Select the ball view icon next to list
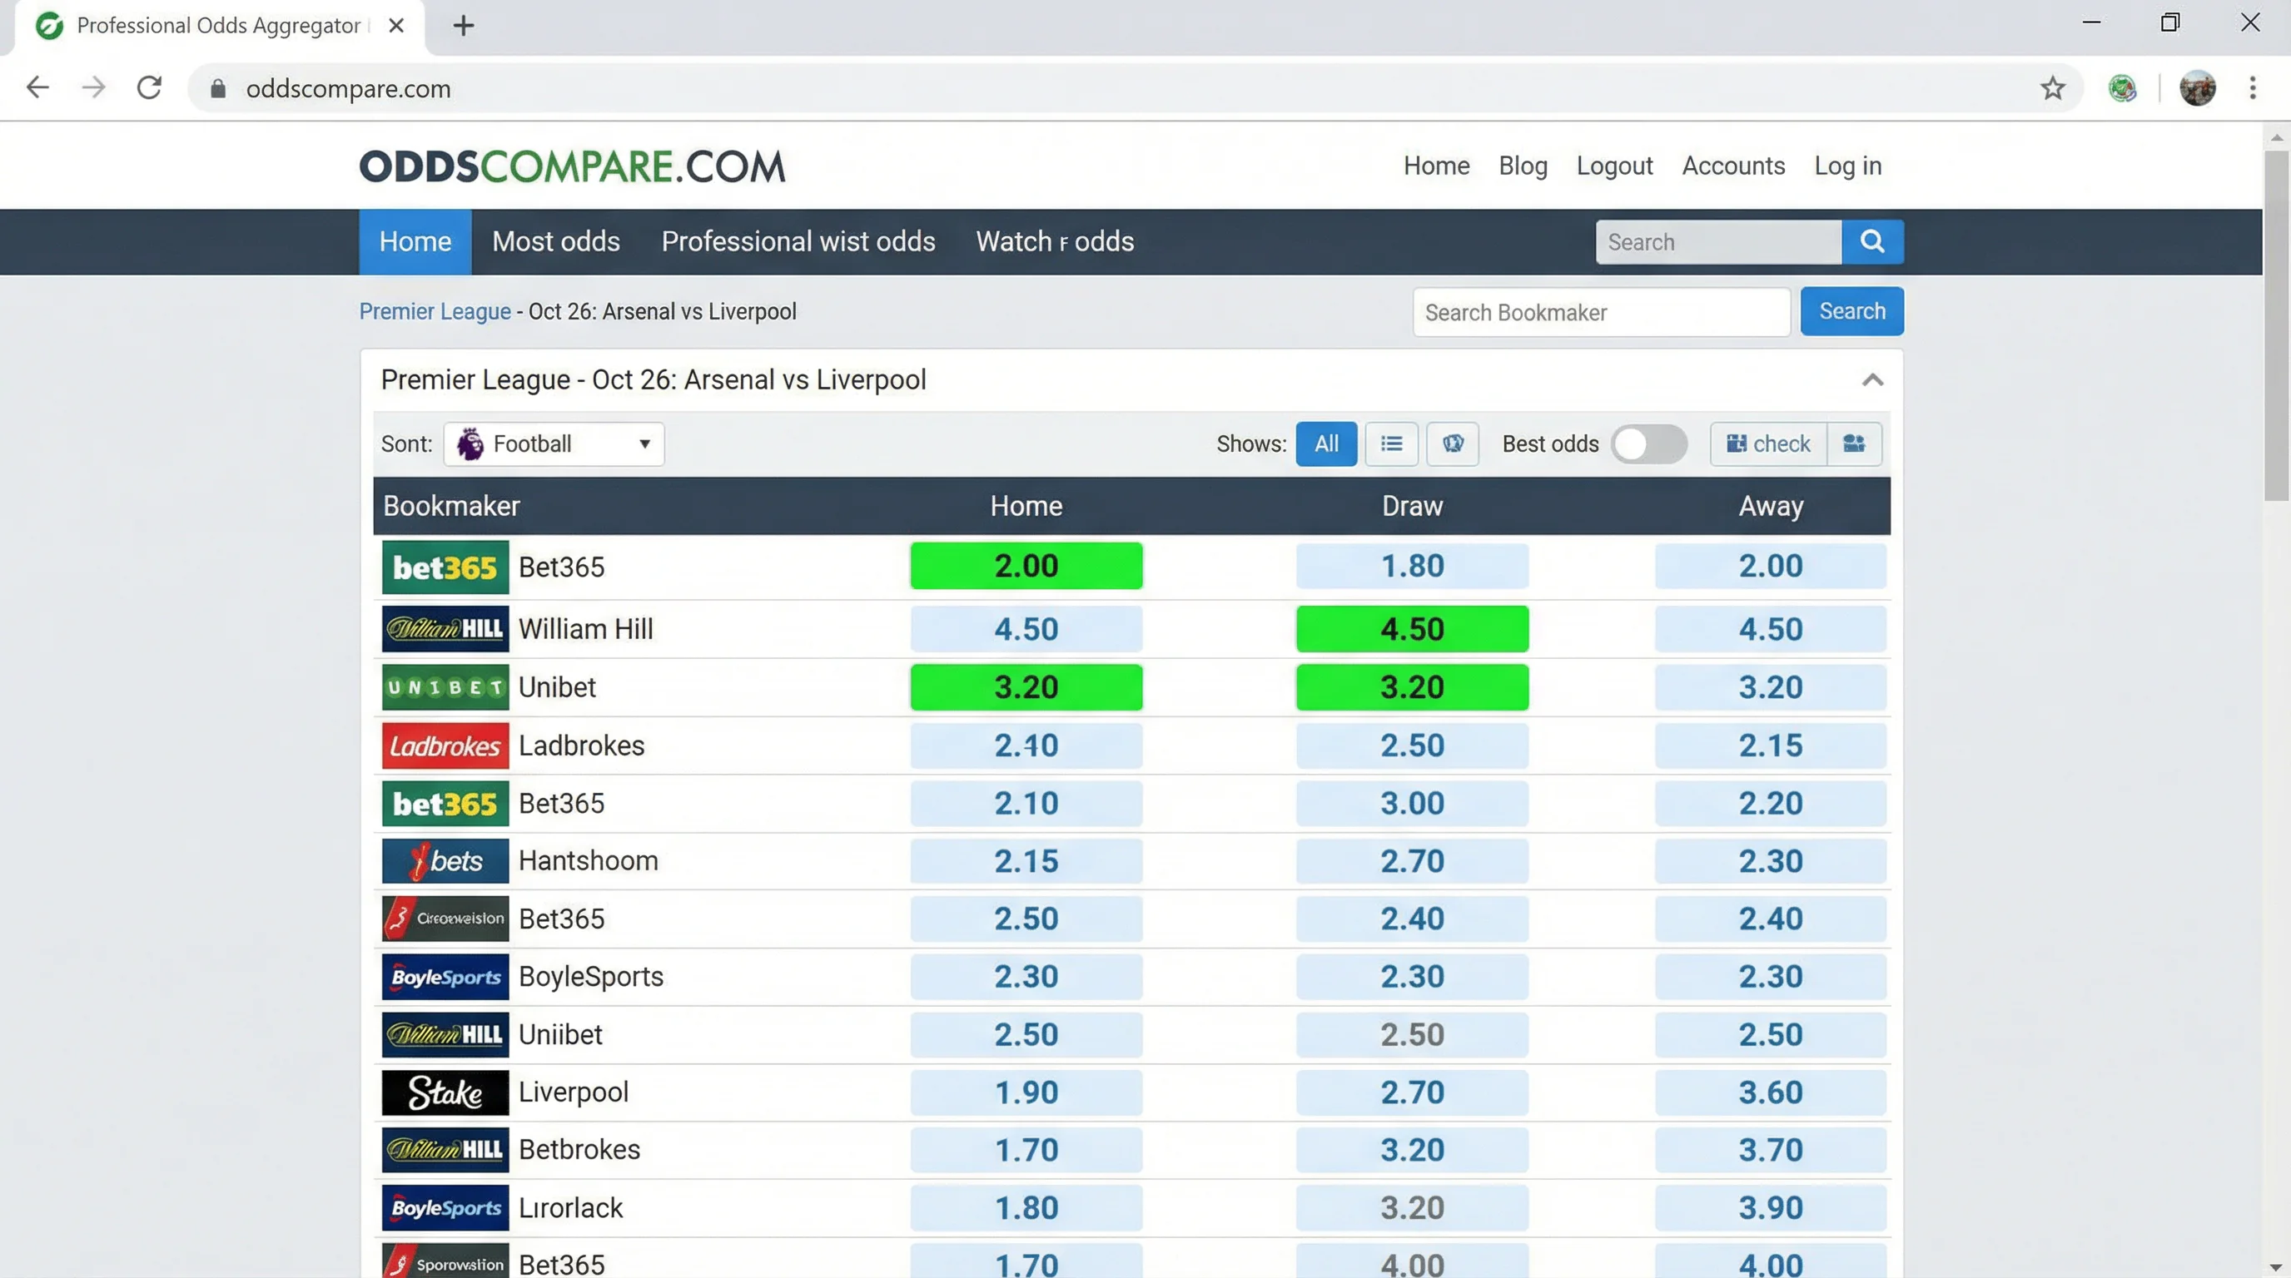The width and height of the screenshot is (2291, 1278). pos(1453,443)
